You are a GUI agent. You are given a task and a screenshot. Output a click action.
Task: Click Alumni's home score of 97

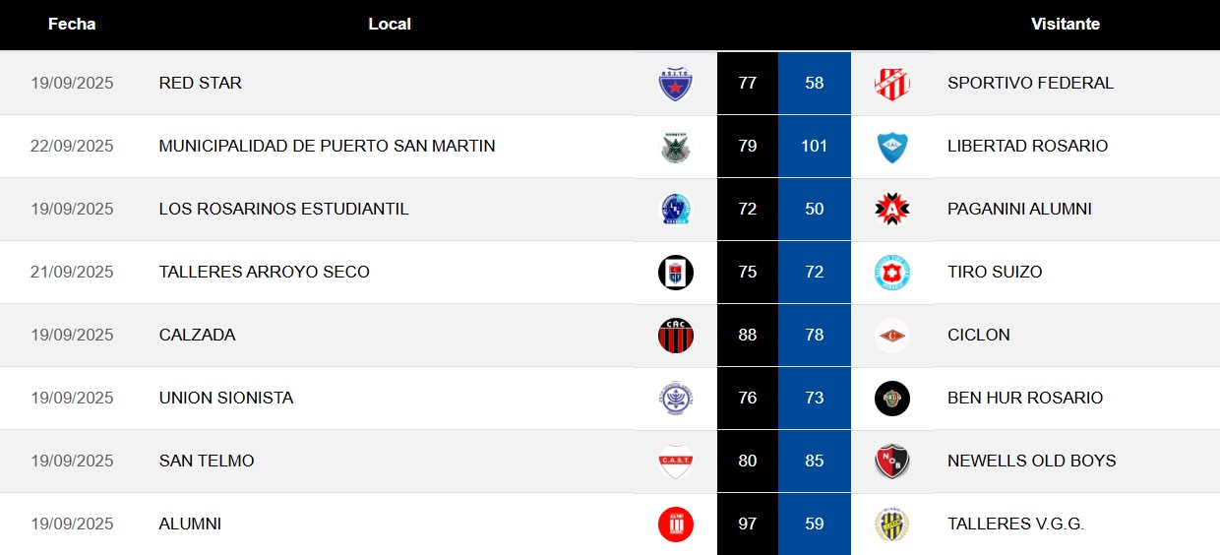(747, 524)
